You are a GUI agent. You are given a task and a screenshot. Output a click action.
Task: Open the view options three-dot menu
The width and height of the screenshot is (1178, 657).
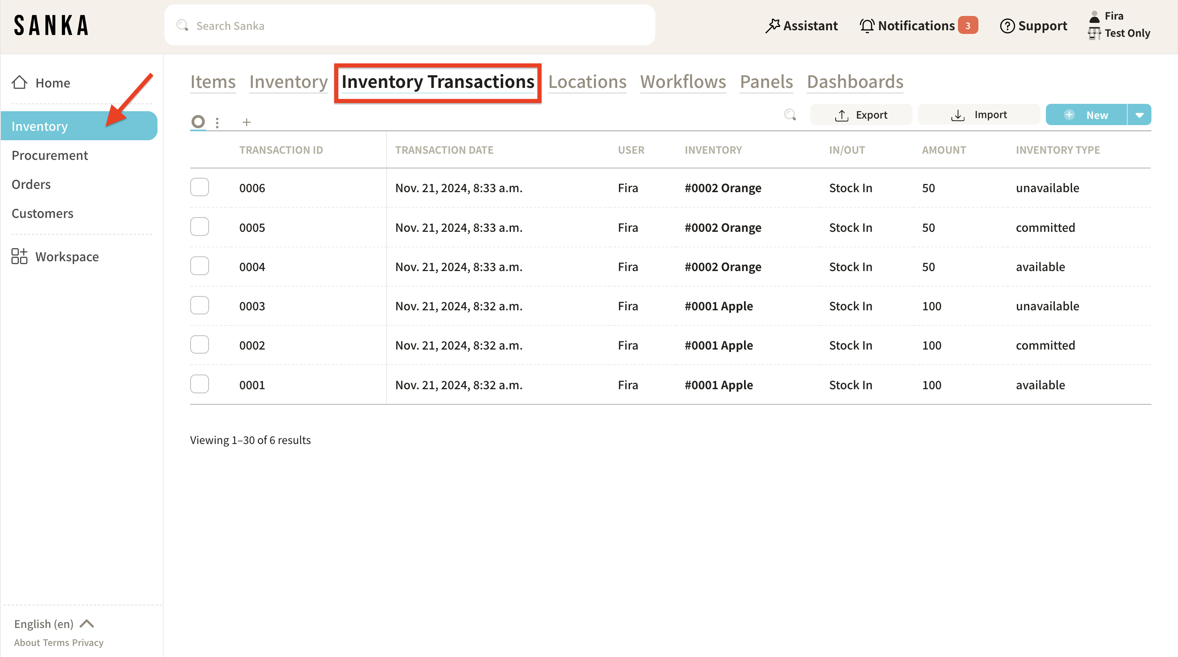(x=217, y=122)
